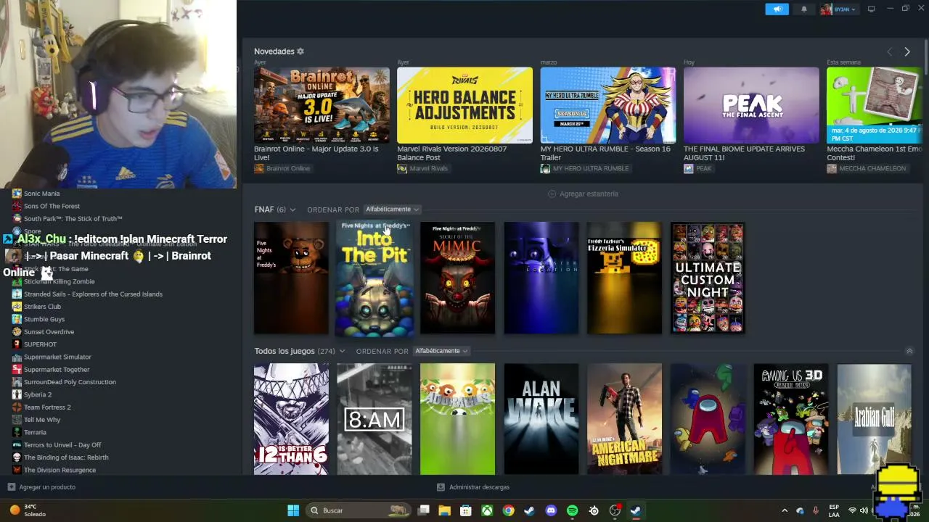Open Novedades settings gear
Viewport: 929px width, 522px height.
300,51
